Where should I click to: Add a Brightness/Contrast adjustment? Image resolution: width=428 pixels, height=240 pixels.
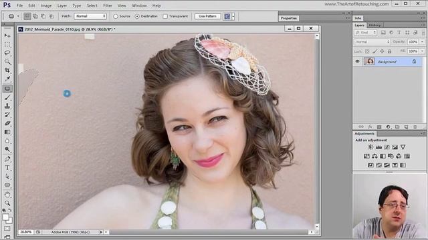tap(370, 147)
